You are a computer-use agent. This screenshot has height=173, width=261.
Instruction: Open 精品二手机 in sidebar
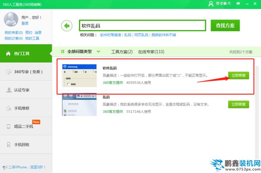26,126
